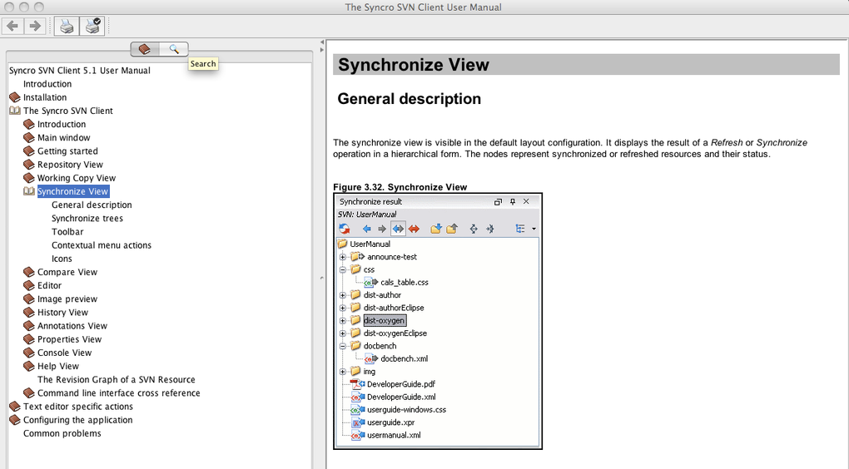Open the top-level Introduction topic below the manual title
849x469 pixels.
click(47, 84)
